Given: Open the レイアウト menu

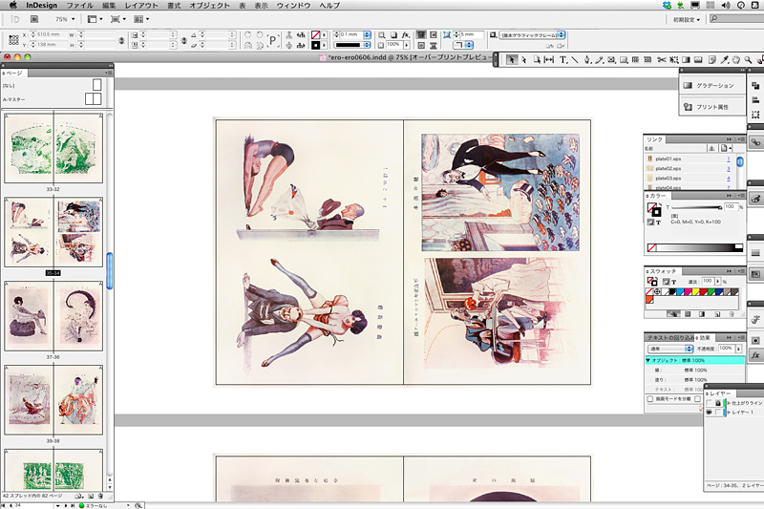Looking at the screenshot, I should [141, 6].
